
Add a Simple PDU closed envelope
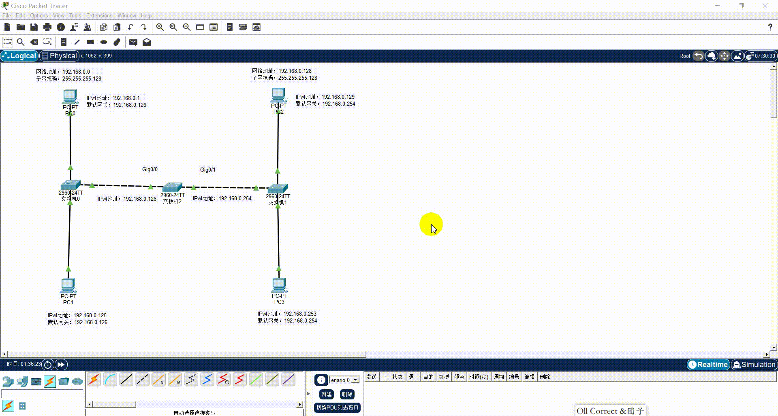133,42
